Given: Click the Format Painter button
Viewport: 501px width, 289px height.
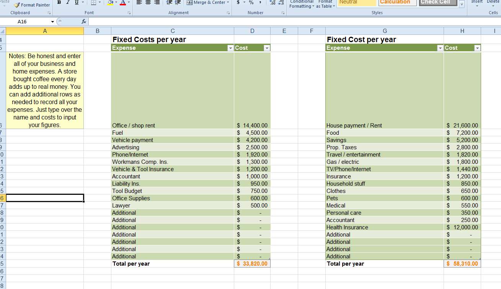Looking at the screenshot, I should [x=32, y=5].
